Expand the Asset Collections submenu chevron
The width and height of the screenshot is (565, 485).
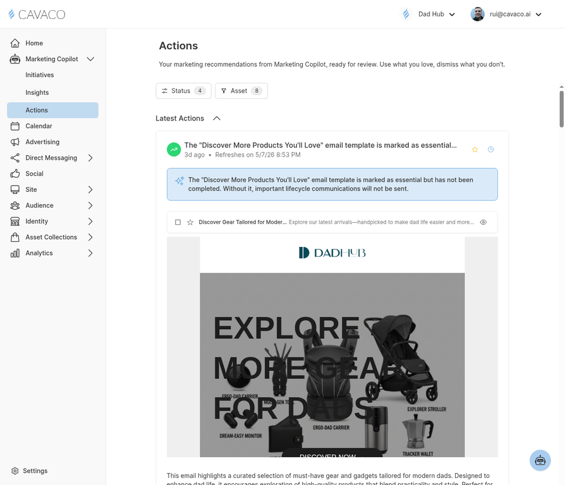click(90, 237)
